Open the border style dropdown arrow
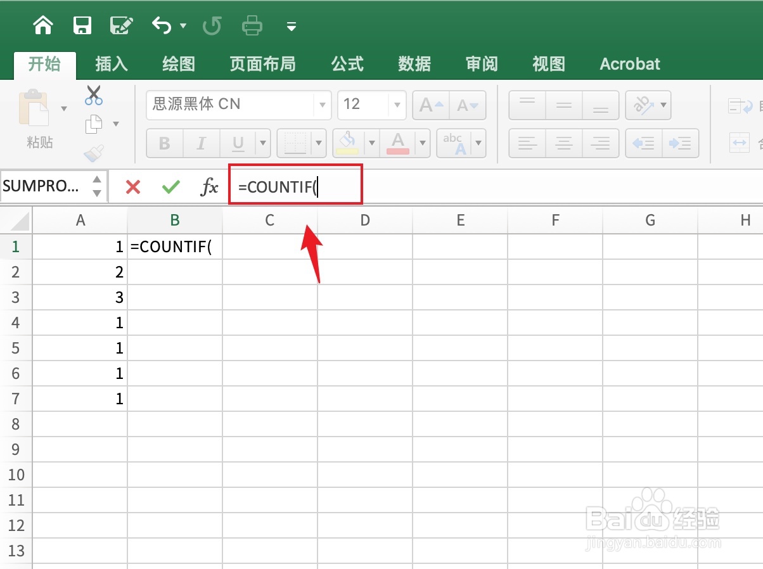Screen dimensions: 763x569 point(319,143)
